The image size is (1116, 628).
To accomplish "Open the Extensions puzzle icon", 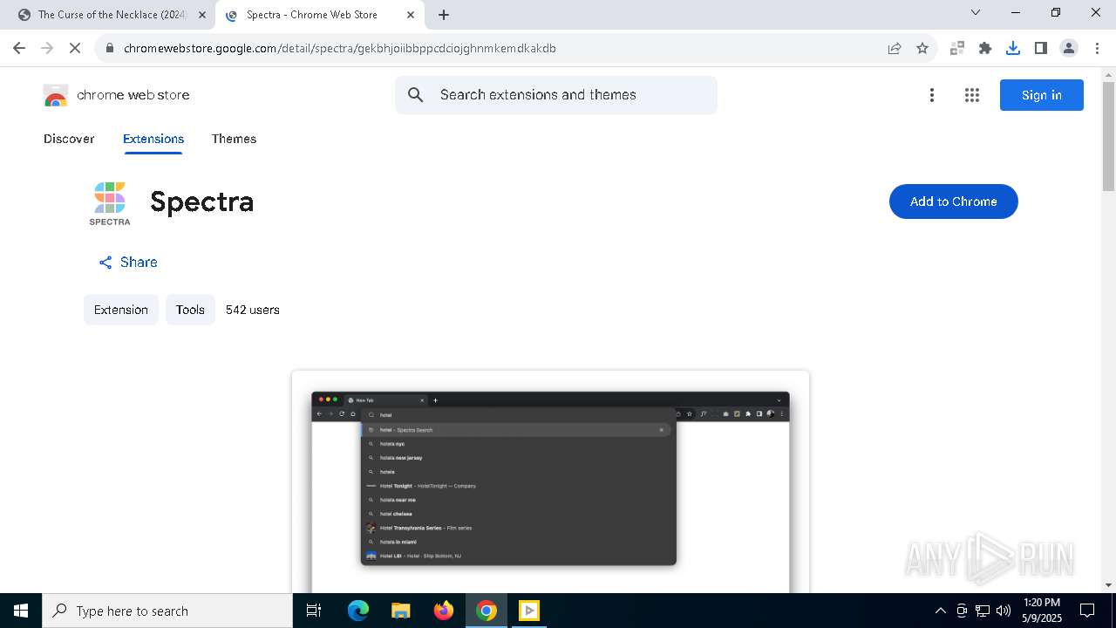I will [x=985, y=48].
